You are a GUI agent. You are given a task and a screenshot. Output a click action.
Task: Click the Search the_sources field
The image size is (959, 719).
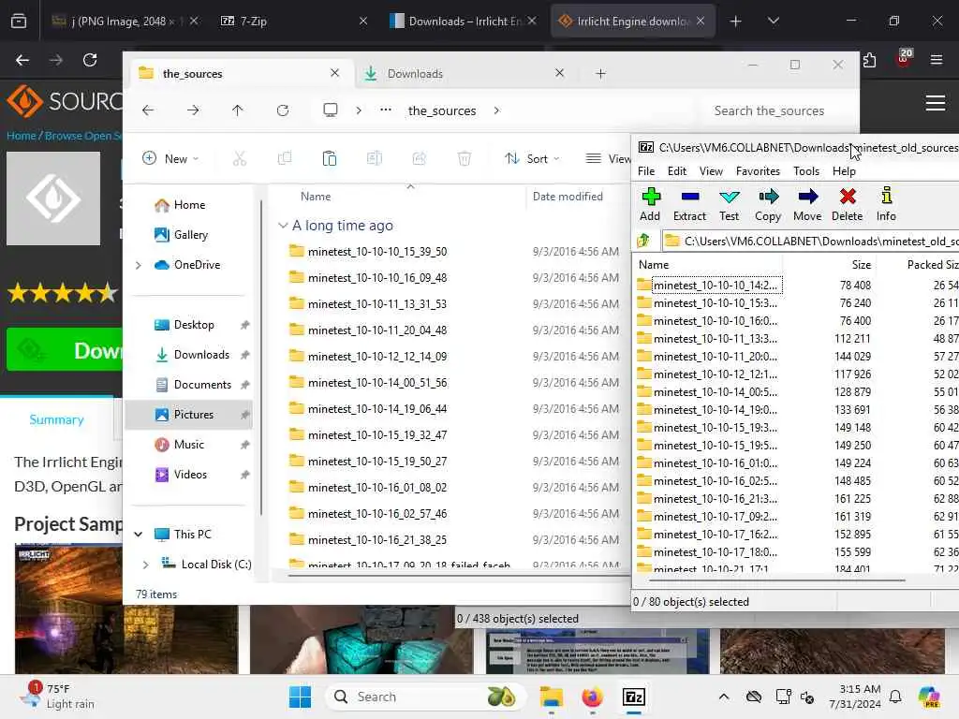[x=776, y=110]
